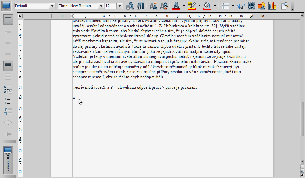
Task: Open the Default paragraph style dropdown
Action: click(x=52, y=6)
